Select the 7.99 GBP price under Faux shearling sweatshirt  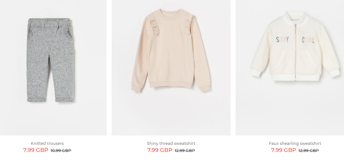(x=283, y=150)
